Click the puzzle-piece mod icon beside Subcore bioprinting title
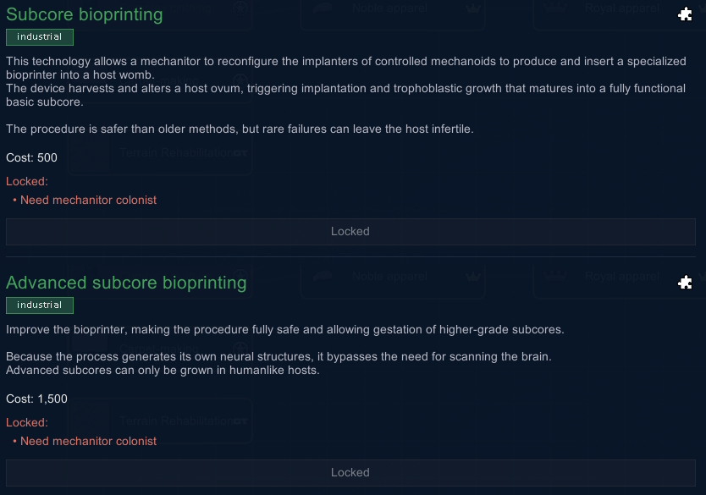The image size is (706, 495). click(x=685, y=14)
